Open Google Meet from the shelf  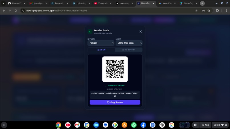(115, 125)
